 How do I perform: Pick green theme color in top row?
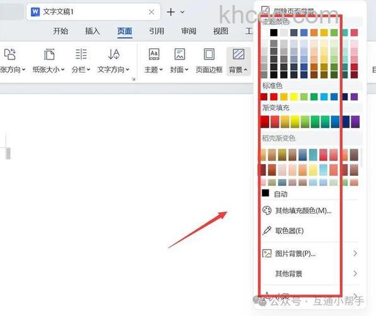tap(334, 32)
